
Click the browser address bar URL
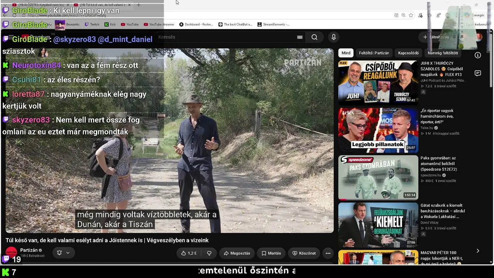(x=208, y=15)
